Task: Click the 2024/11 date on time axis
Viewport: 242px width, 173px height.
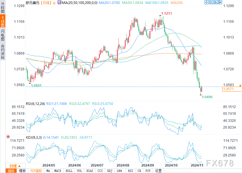Action: point(197,165)
